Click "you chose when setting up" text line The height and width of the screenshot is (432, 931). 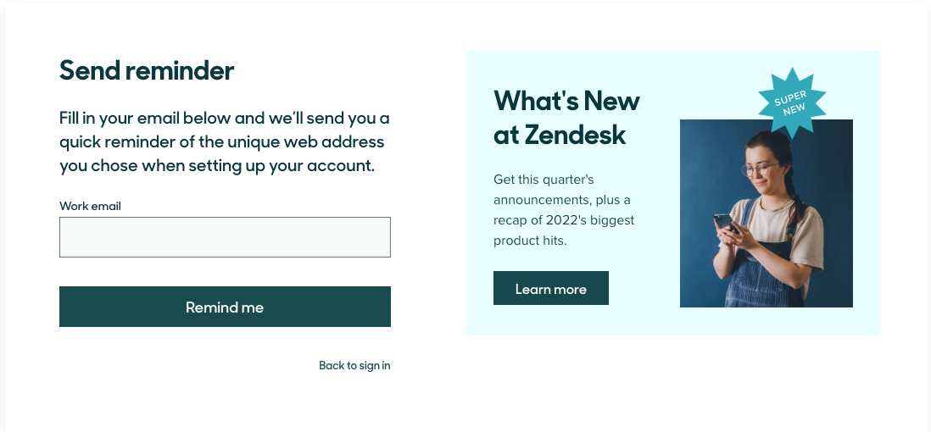click(216, 165)
